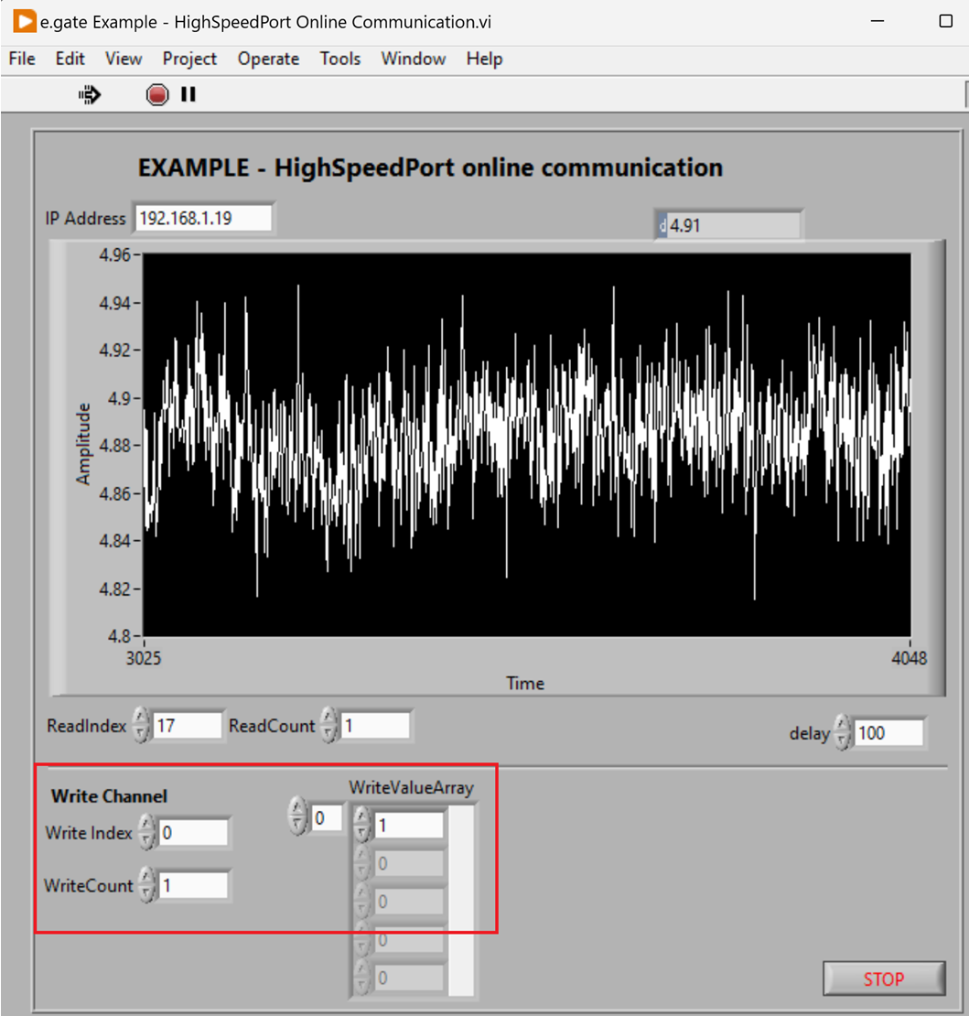This screenshot has width=969, height=1016.
Task: Click the delay stepper arrows
Action: click(x=842, y=733)
